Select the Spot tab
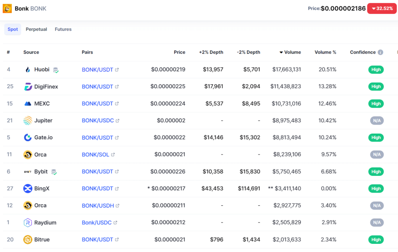Viewport: 398px width, 252px height. pos(13,30)
